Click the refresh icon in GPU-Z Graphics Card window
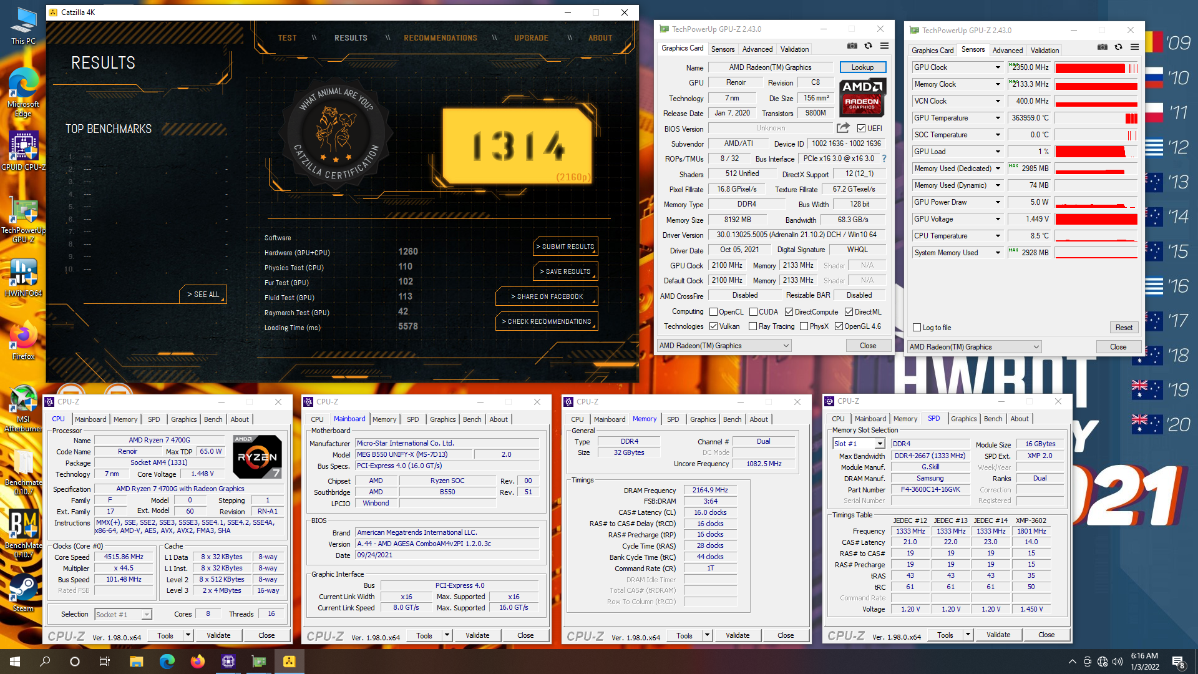This screenshot has height=674, width=1198. pyautogui.click(x=868, y=46)
